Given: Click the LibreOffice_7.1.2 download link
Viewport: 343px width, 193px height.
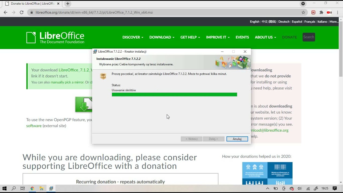Looking at the screenshot, I should (x=75, y=70).
